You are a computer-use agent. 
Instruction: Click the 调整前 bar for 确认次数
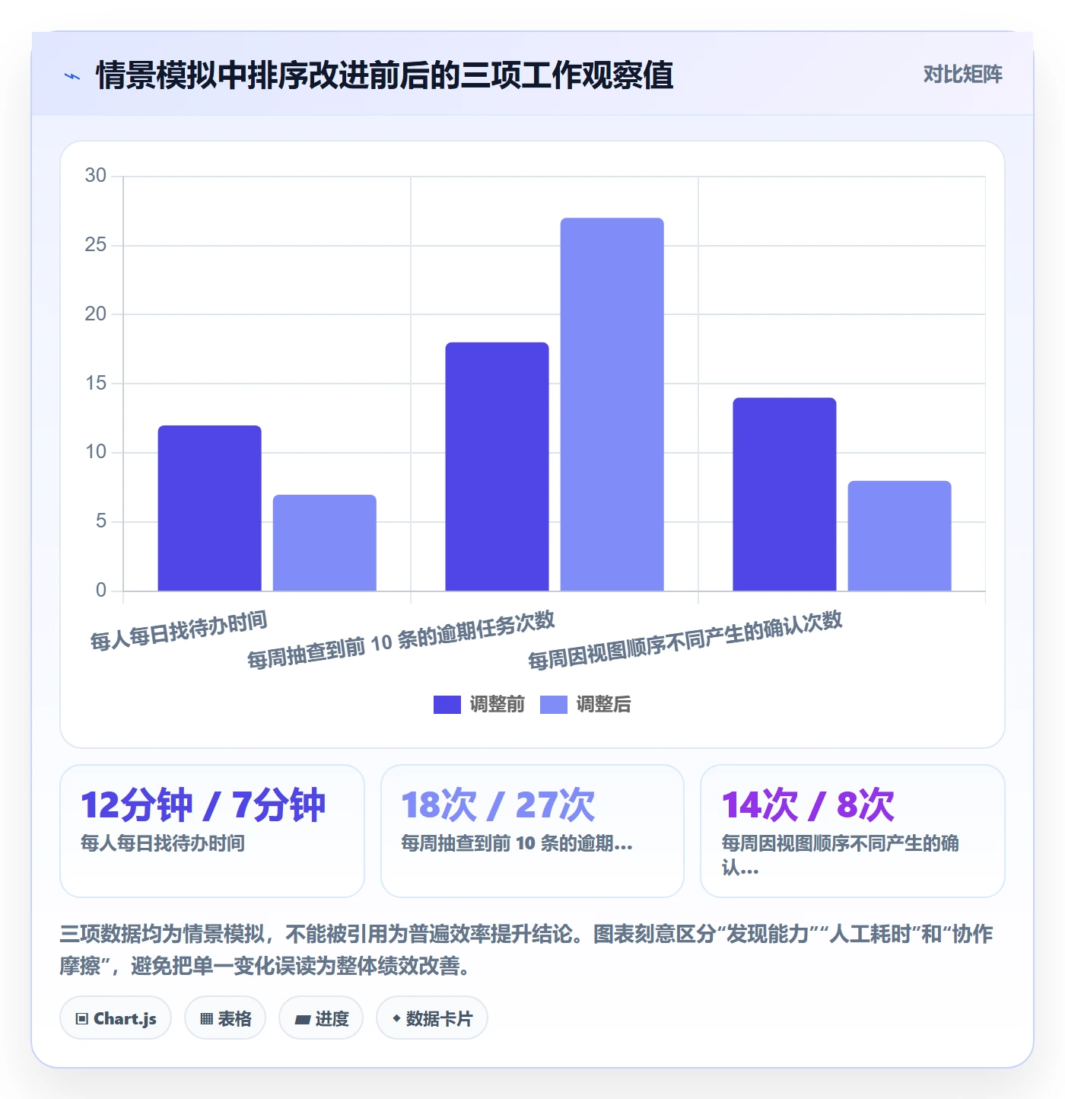[784, 494]
